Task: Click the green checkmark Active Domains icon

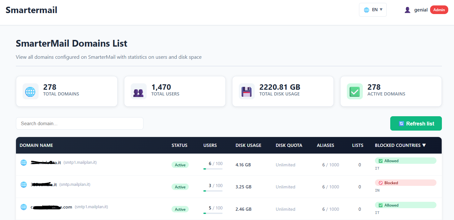Action: point(355,91)
